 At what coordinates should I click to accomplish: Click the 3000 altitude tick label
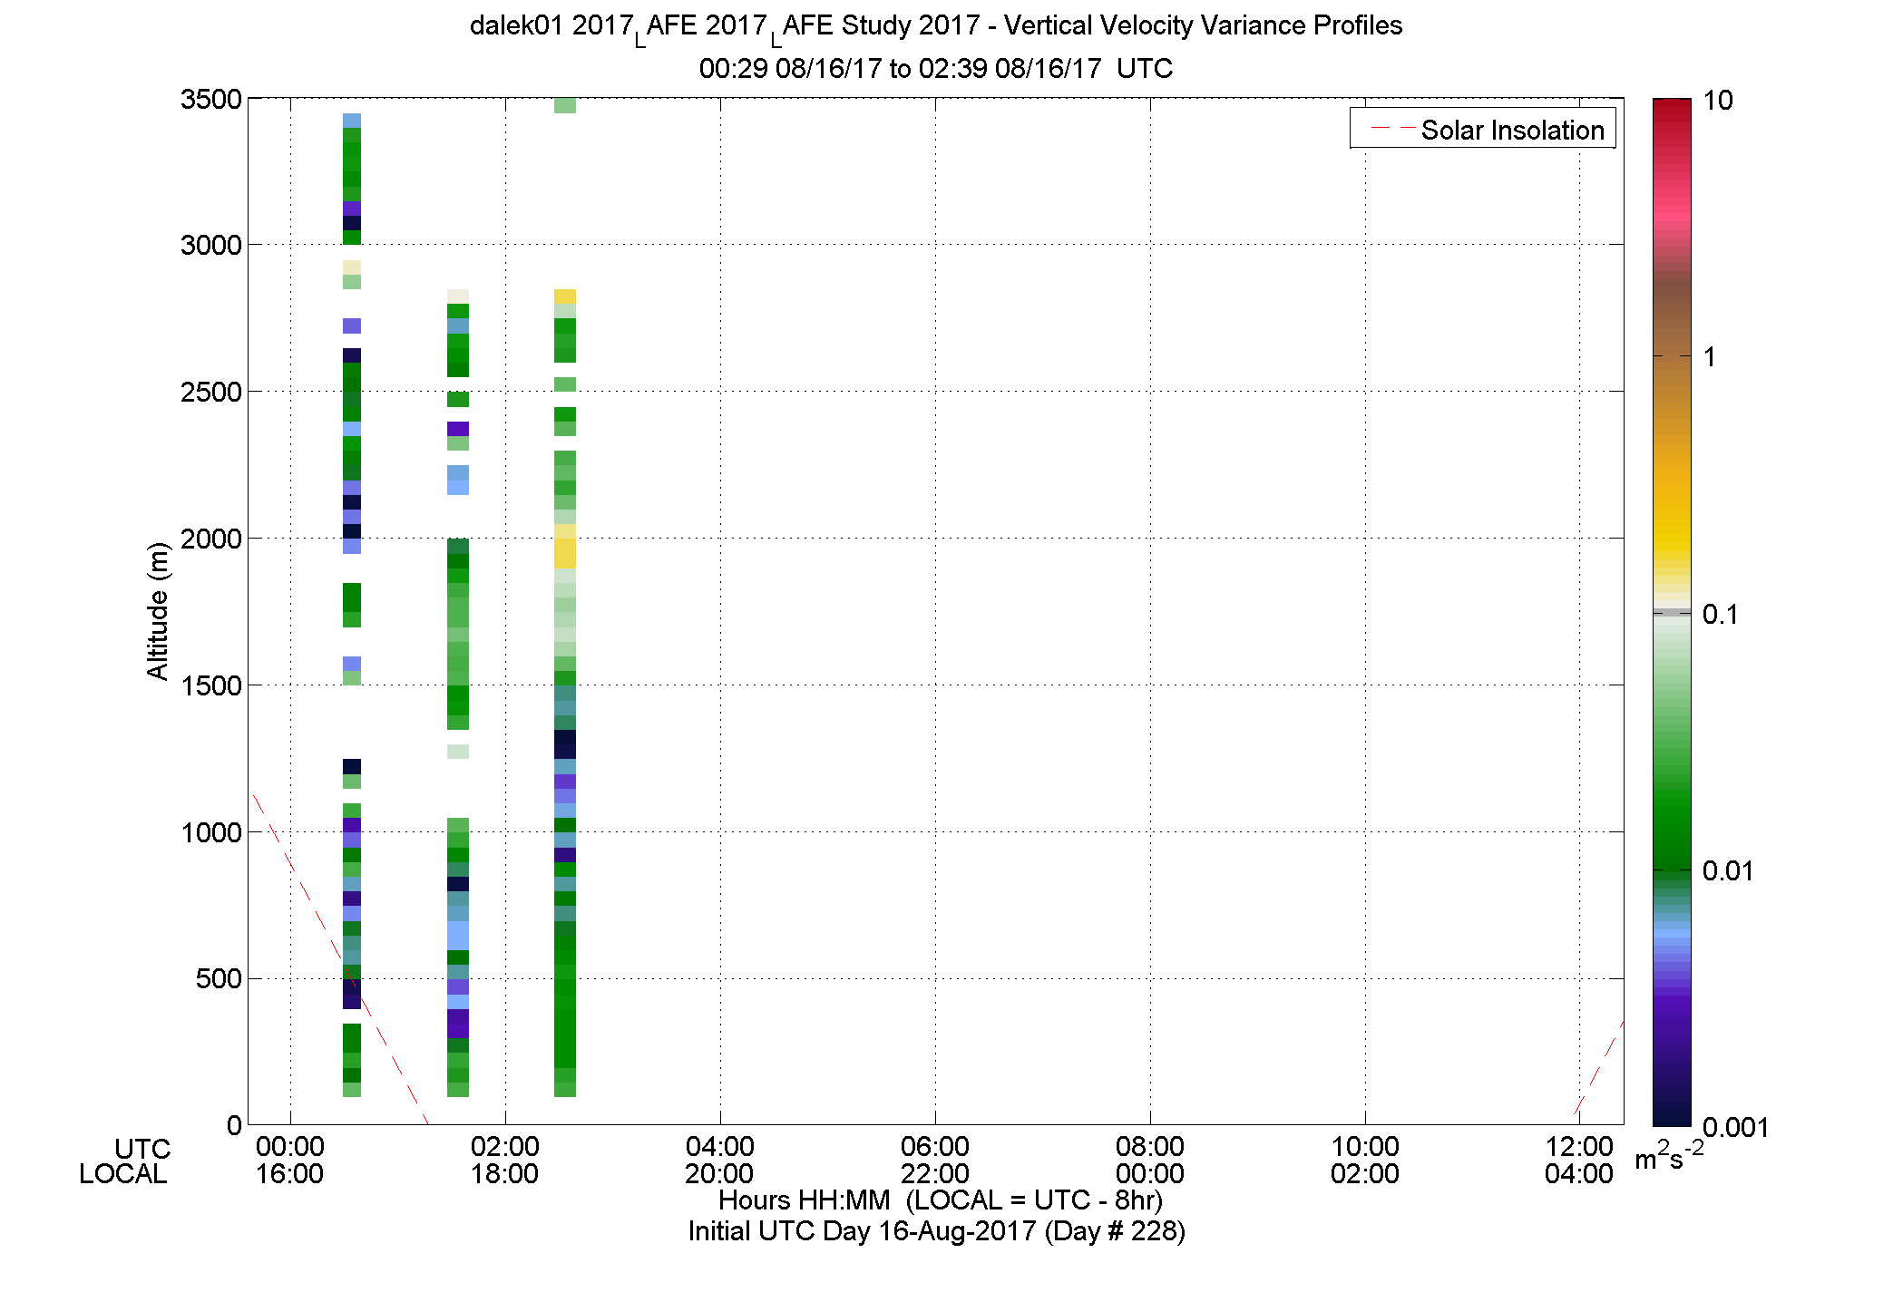pos(211,245)
